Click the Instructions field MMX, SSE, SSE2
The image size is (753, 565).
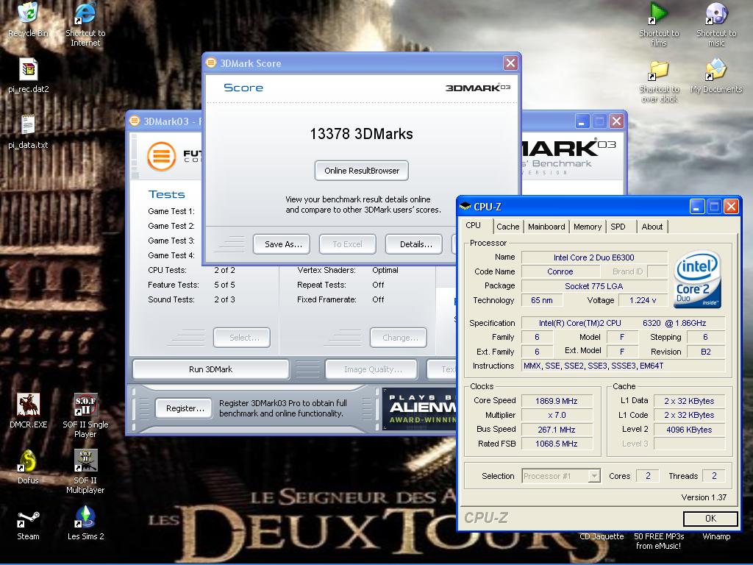tap(624, 366)
